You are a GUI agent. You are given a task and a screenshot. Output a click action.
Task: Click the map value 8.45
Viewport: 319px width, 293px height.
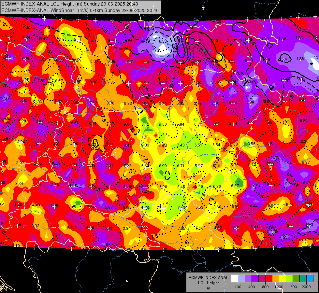(181, 187)
